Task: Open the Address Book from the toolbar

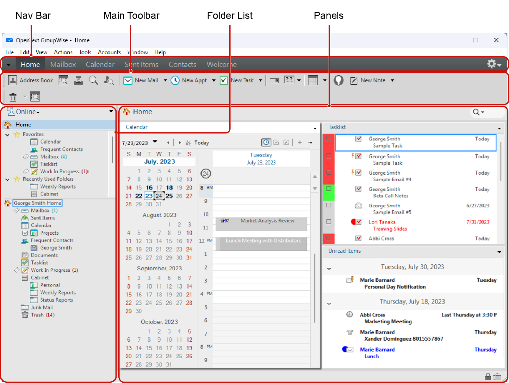Action: pyautogui.click(x=30, y=80)
